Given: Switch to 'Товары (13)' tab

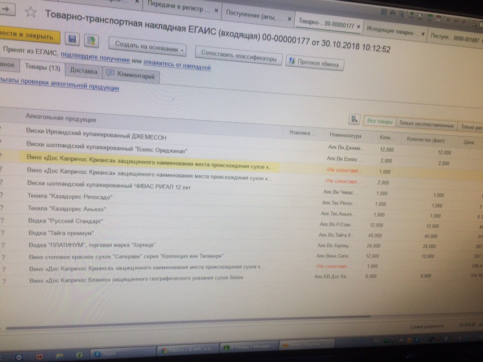Looking at the screenshot, I should (x=42, y=67).
